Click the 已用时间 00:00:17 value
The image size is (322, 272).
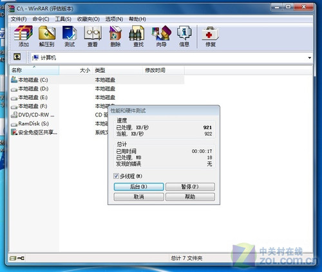tap(202, 151)
